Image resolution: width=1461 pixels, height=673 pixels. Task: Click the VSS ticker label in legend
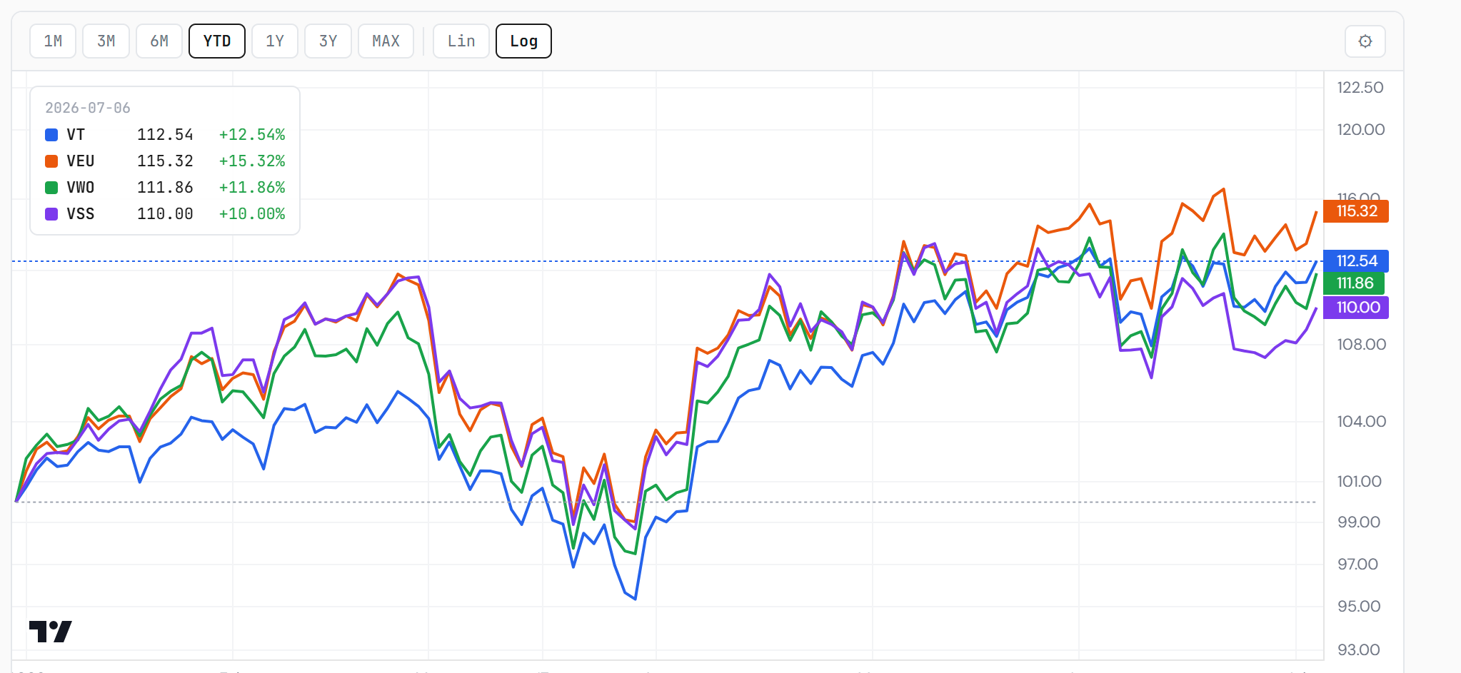pyautogui.click(x=81, y=214)
